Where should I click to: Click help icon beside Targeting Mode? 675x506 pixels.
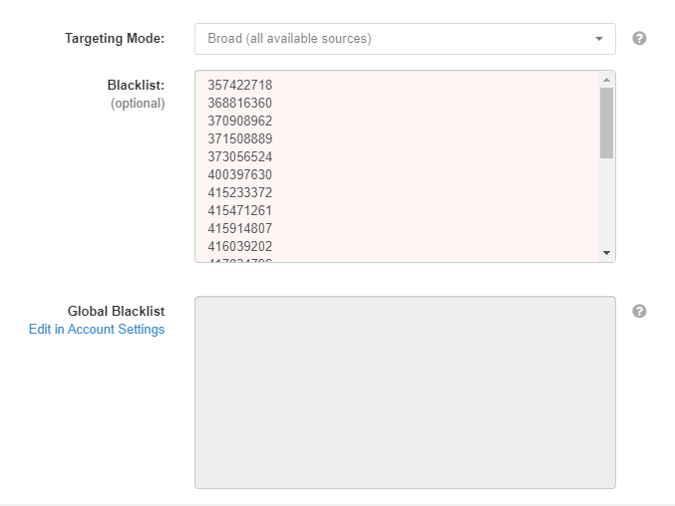tap(640, 39)
